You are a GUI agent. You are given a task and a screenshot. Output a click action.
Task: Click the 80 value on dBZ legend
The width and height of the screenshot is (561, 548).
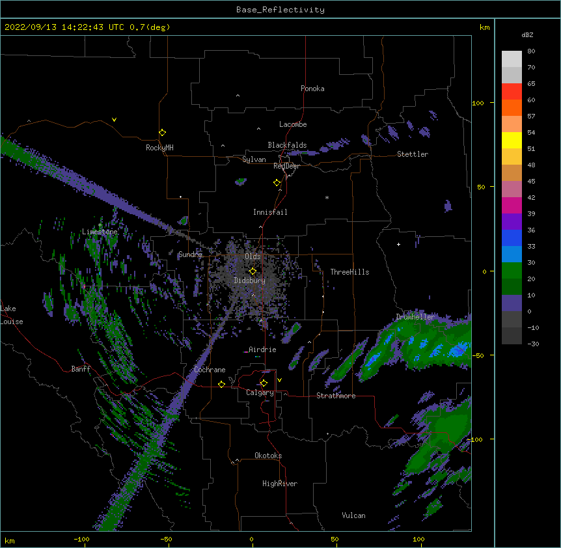point(531,51)
